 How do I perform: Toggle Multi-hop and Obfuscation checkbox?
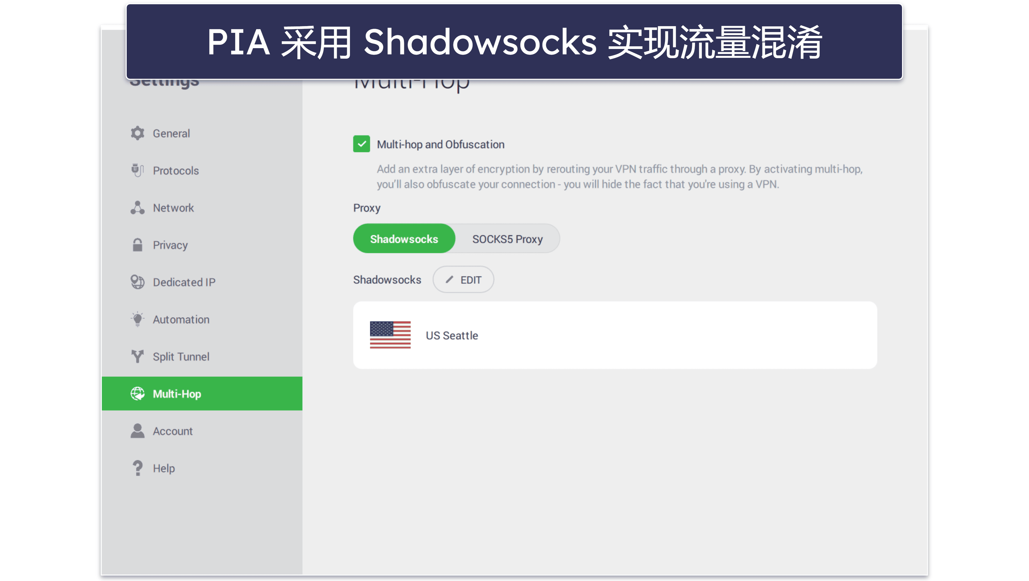pos(361,144)
